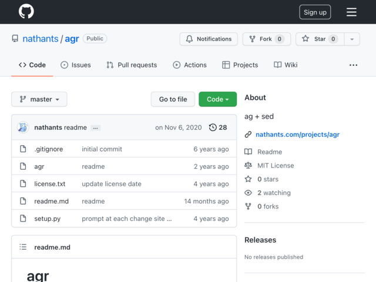Open the Releases heading link

pyautogui.click(x=260, y=240)
